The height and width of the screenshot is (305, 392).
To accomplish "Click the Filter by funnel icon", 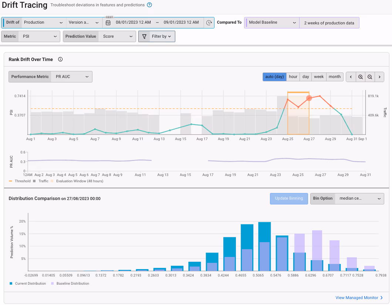I will point(144,37).
